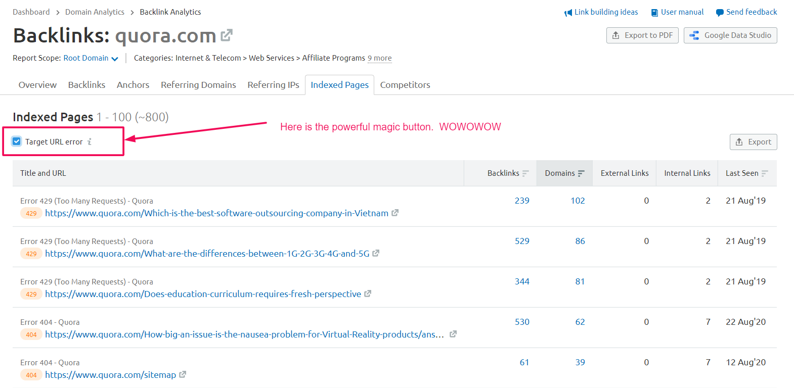The image size is (794, 388).
Task: Click domains count 81
Action: point(580,281)
